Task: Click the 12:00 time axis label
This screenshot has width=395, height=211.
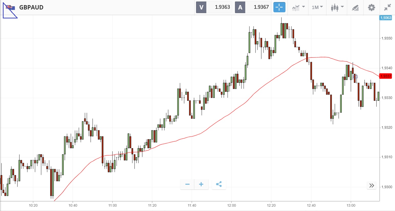Action: click(x=231, y=205)
